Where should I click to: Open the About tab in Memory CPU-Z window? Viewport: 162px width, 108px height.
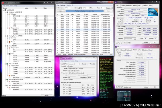tap(151, 50)
